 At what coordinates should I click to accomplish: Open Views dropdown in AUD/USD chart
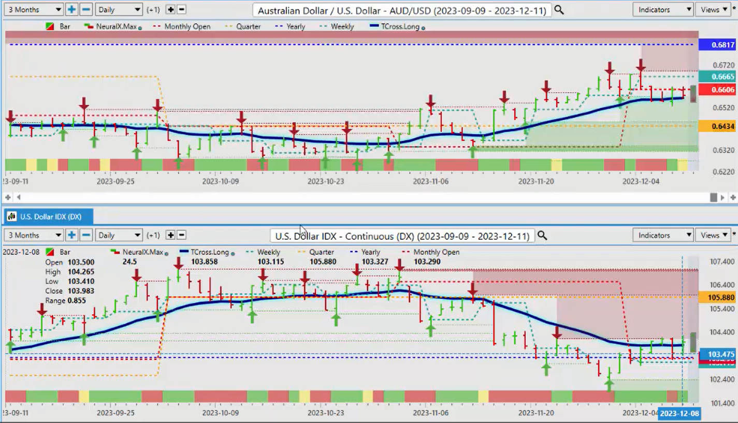(x=714, y=9)
